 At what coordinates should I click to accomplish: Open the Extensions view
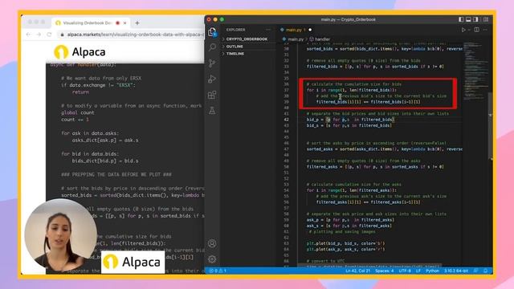point(212,95)
